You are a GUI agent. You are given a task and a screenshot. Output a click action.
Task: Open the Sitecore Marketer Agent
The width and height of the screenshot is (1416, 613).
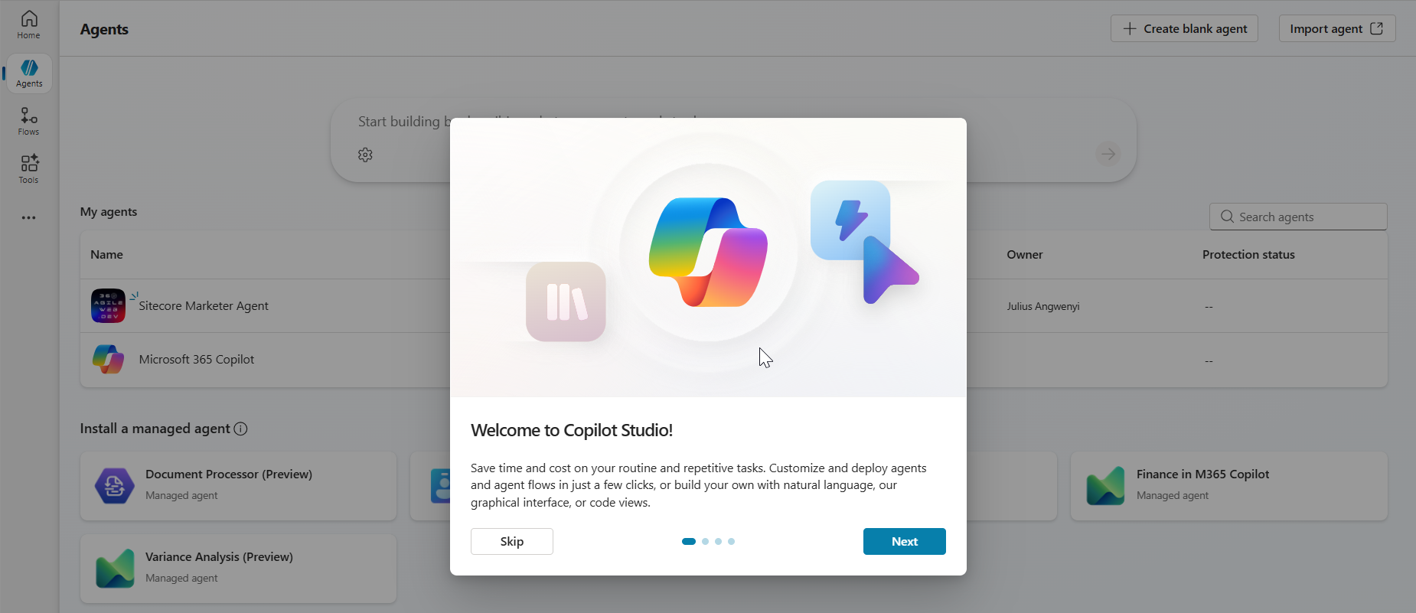[x=204, y=306]
